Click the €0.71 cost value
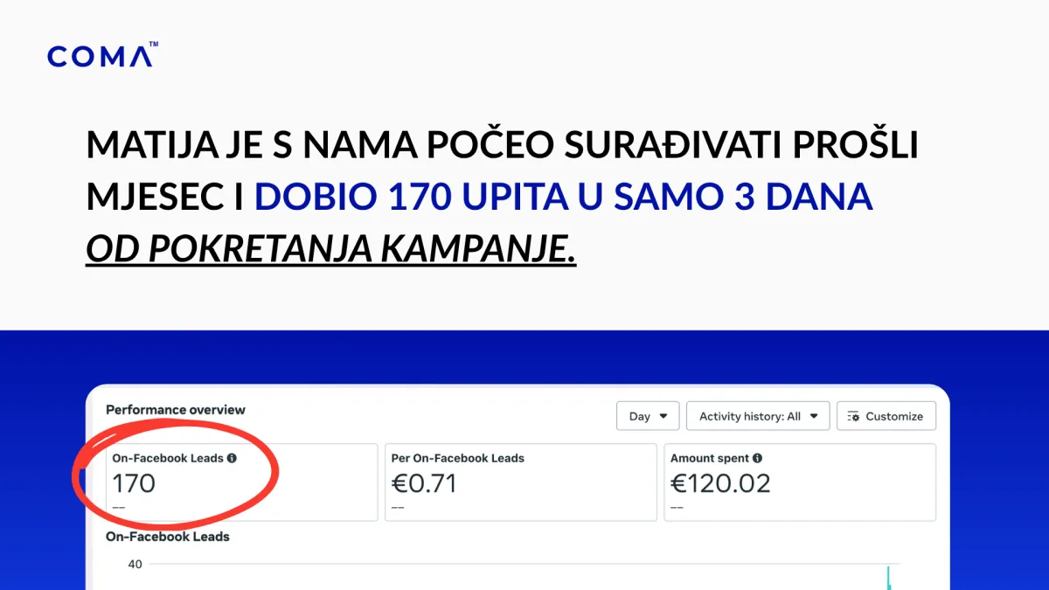Viewport: 1049px width, 590px height. (x=424, y=483)
